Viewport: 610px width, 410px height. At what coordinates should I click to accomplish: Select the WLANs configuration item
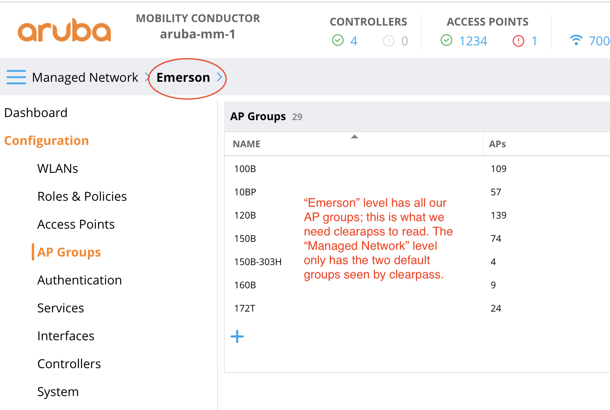tap(57, 168)
